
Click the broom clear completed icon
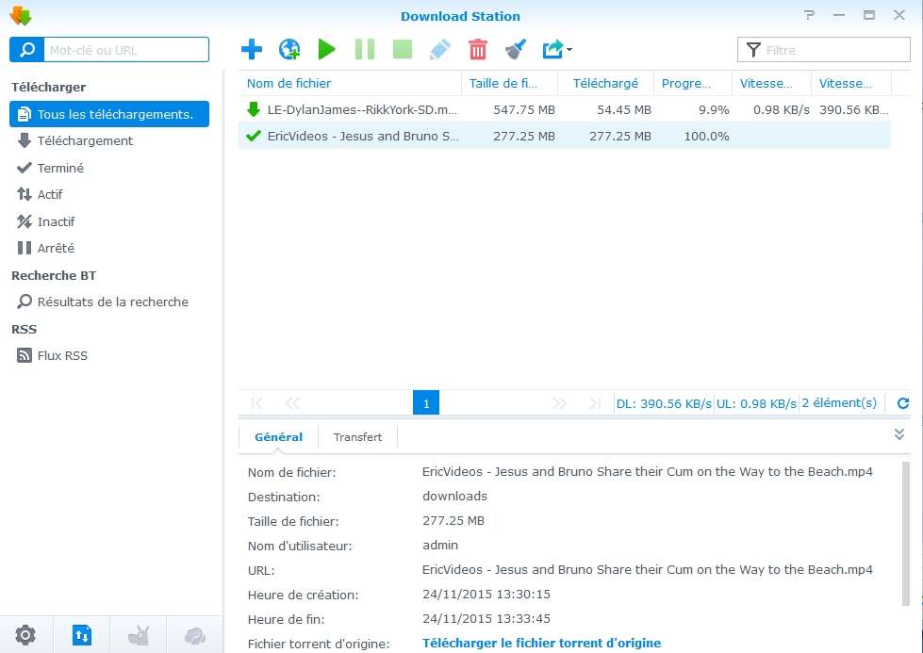tap(515, 49)
